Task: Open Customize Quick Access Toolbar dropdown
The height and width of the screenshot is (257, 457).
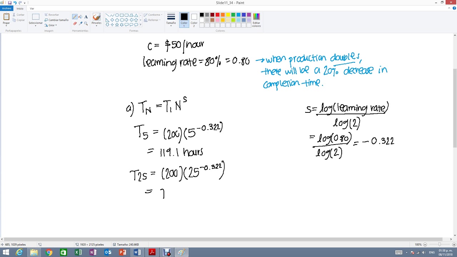Action: [x=24, y=3]
